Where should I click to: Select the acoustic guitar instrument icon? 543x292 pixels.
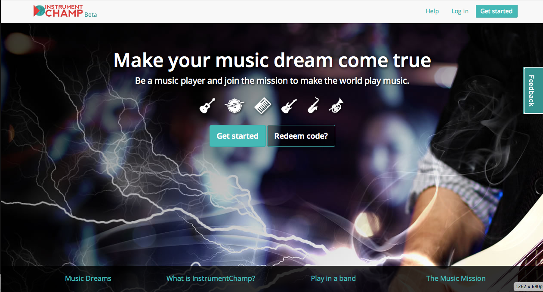pos(207,106)
